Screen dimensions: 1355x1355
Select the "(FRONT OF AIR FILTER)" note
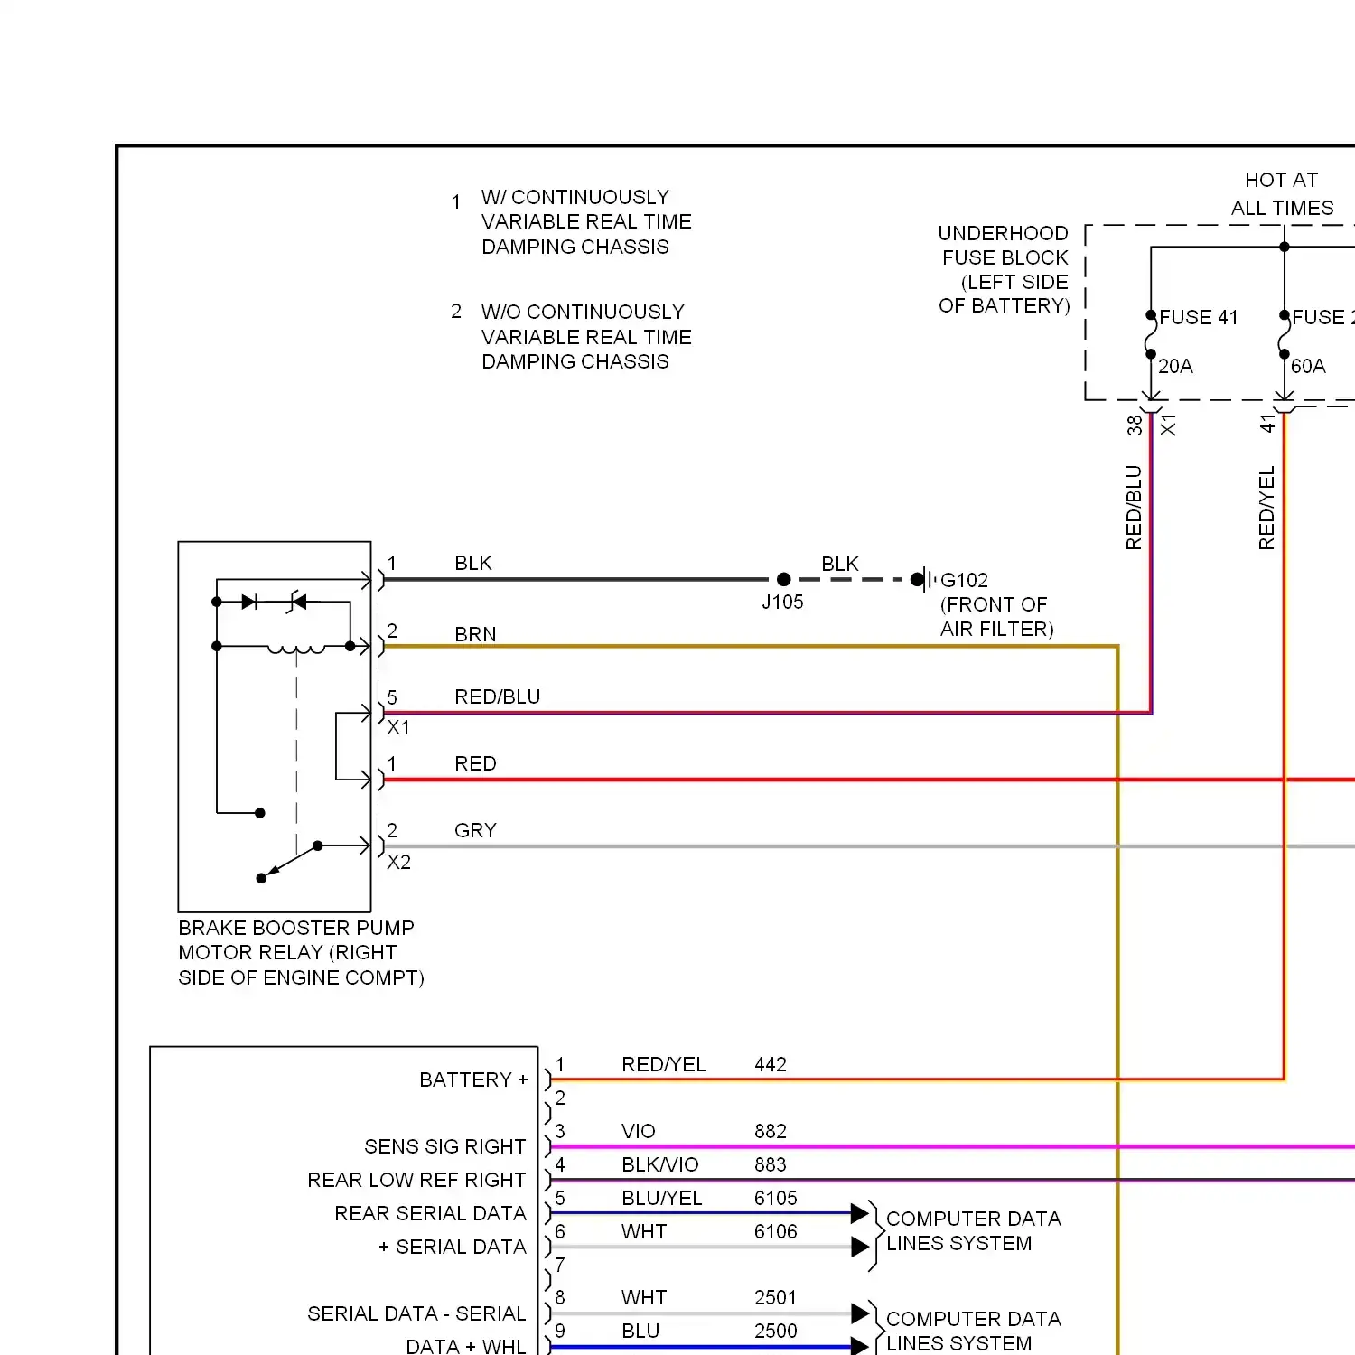tap(996, 617)
